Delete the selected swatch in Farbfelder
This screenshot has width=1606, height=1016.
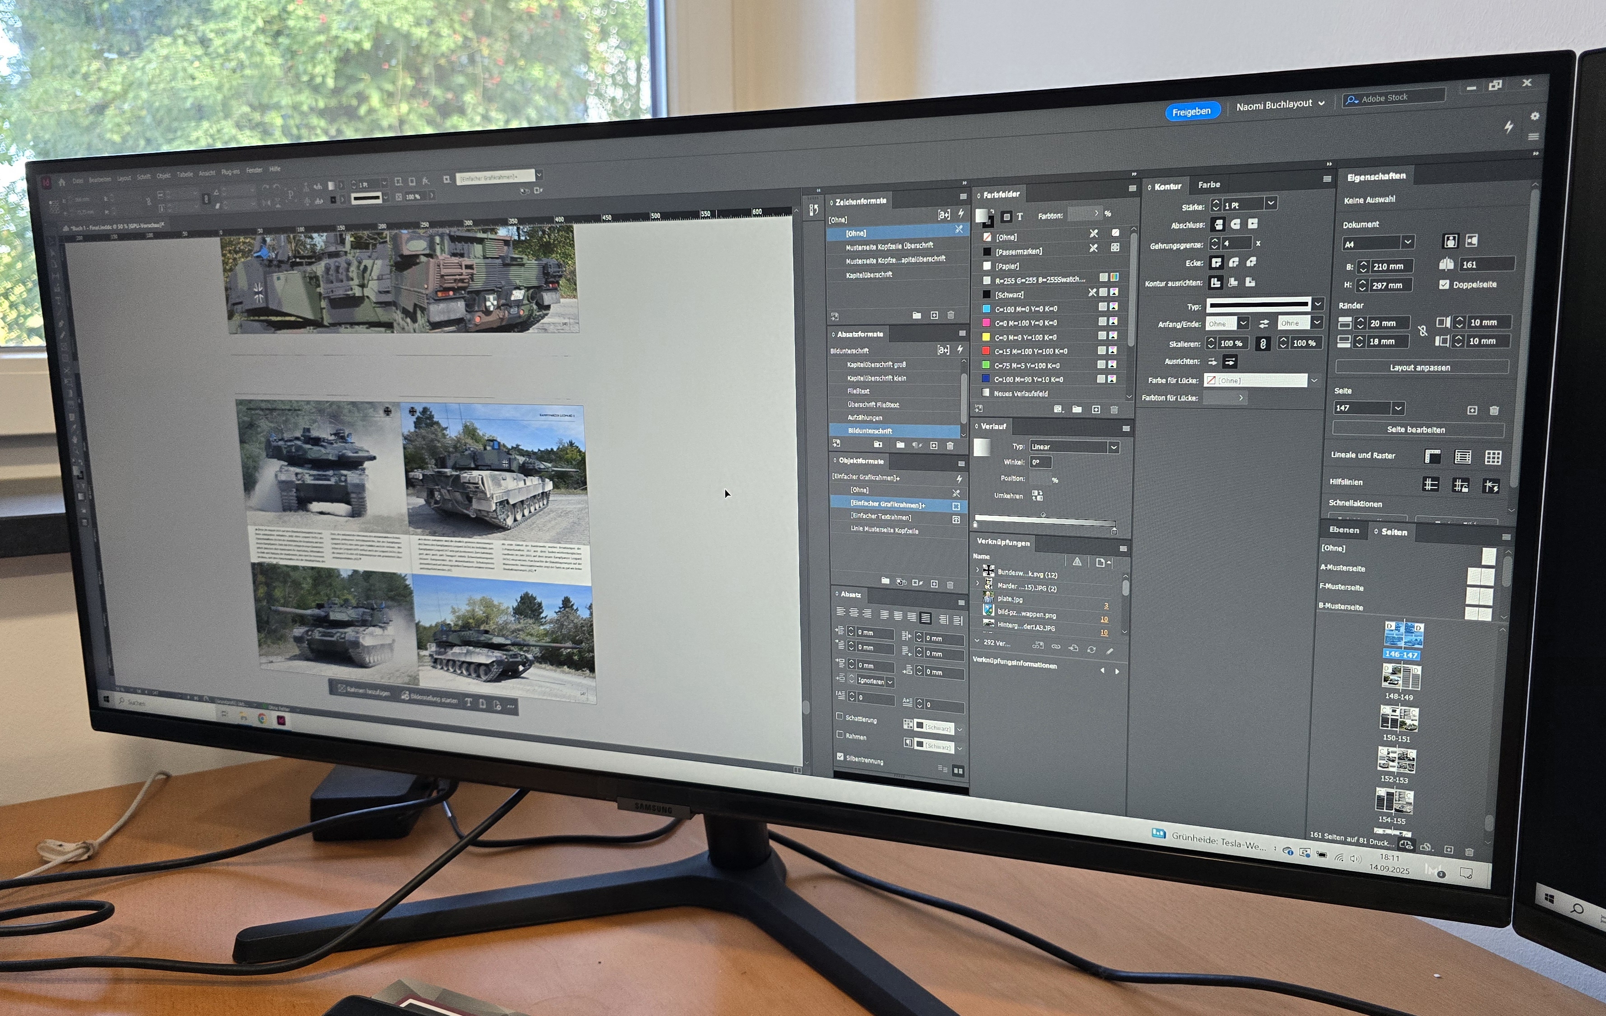point(1114,409)
